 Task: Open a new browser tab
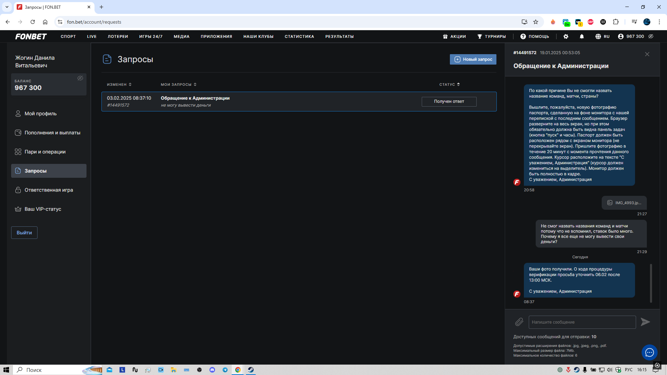(x=101, y=7)
